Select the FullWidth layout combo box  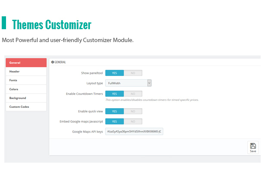click(128, 83)
